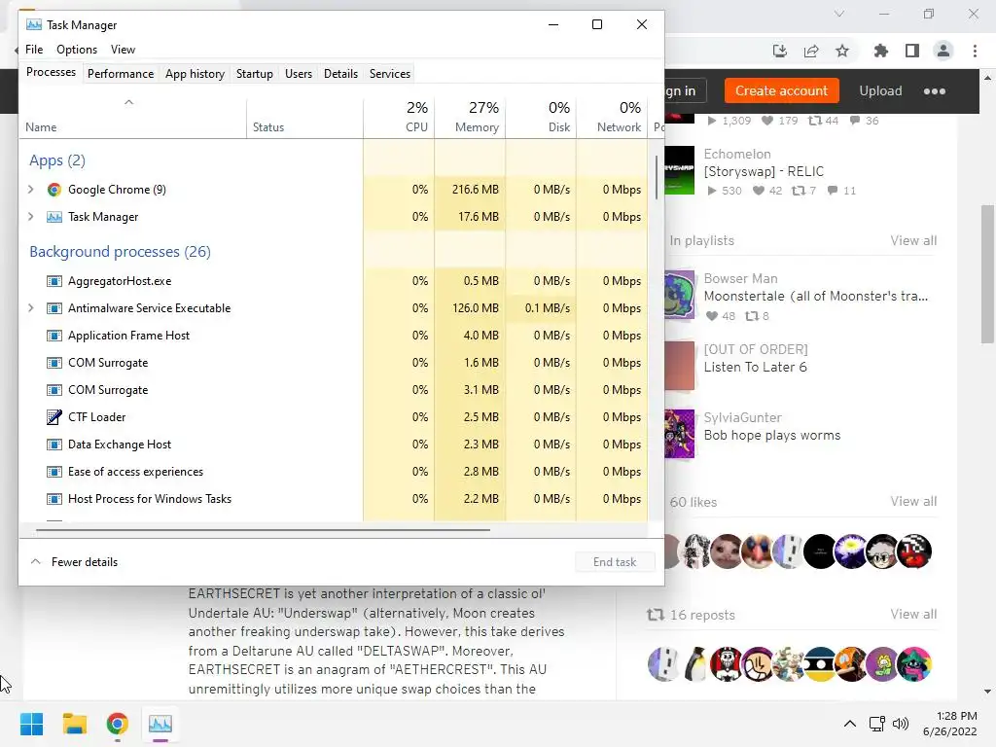Open the [Storyswap] - RELIC track

coord(764,171)
